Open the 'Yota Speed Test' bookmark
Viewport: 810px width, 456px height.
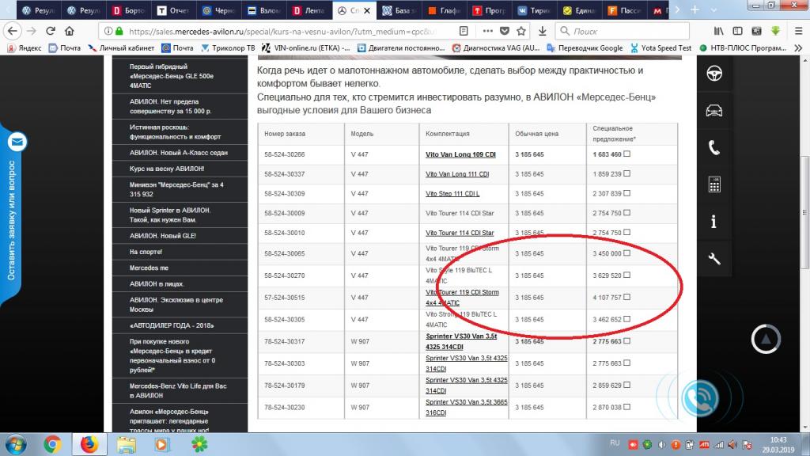pos(660,48)
